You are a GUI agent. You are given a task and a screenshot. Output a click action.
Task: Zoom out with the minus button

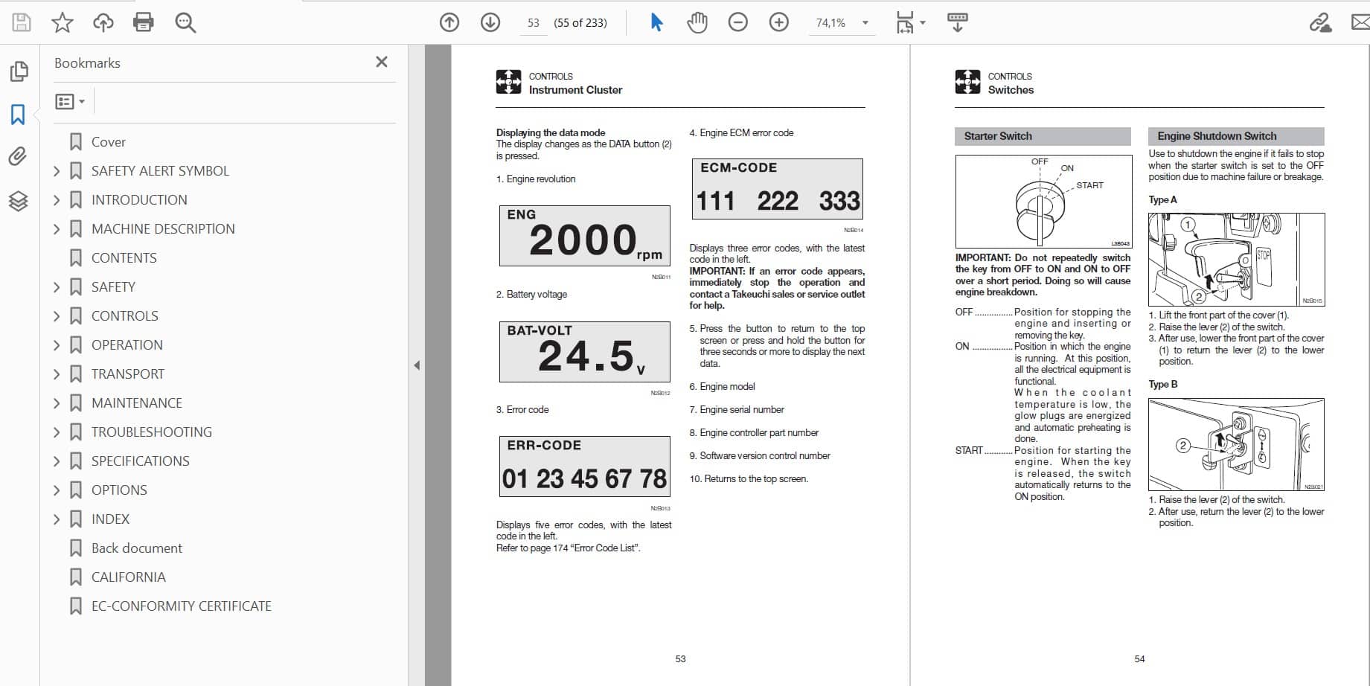(738, 22)
